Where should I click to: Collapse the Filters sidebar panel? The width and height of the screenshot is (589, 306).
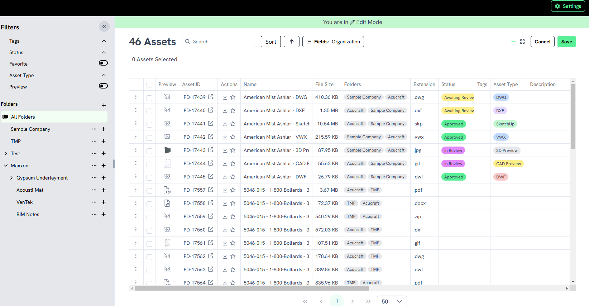coord(104,27)
